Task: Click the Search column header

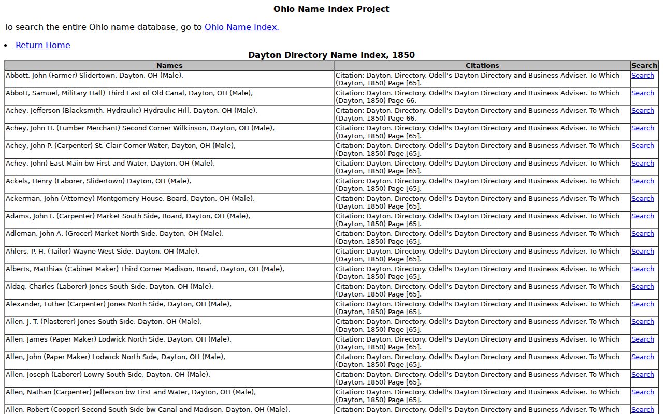Action: click(644, 66)
